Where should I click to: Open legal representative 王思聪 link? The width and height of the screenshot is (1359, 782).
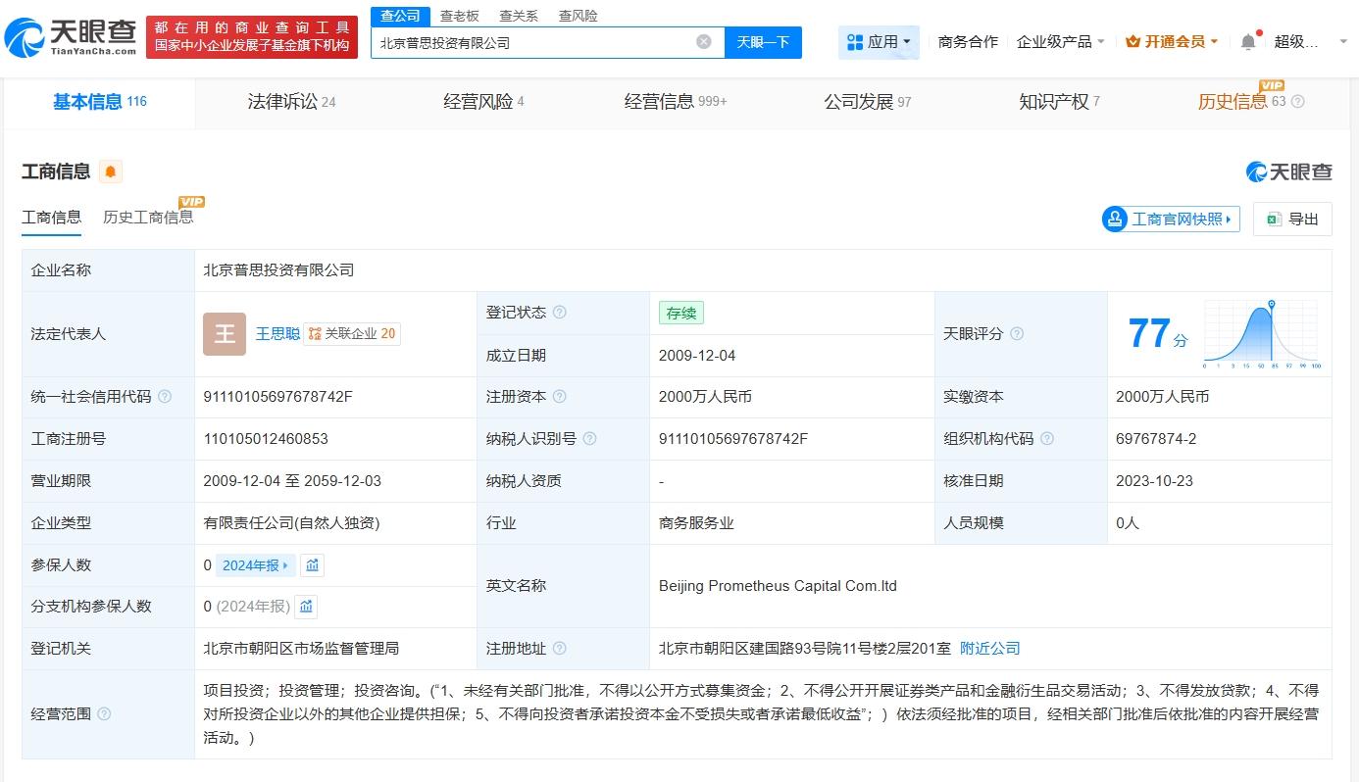click(x=277, y=334)
